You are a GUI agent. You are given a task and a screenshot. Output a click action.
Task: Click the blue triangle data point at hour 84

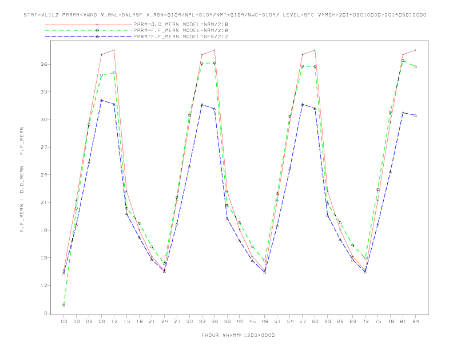pyautogui.click(x=415, y=115)
